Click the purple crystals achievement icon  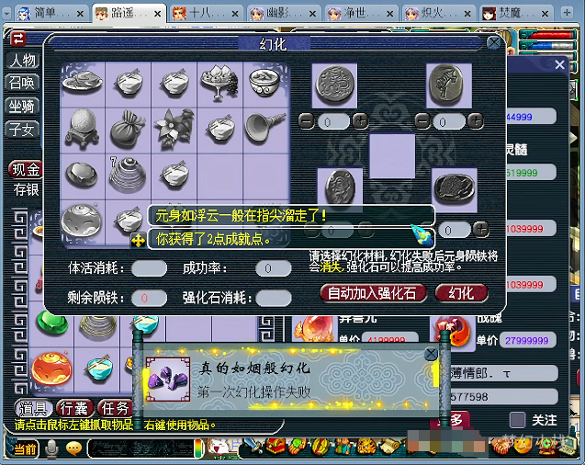pos(168,380)
